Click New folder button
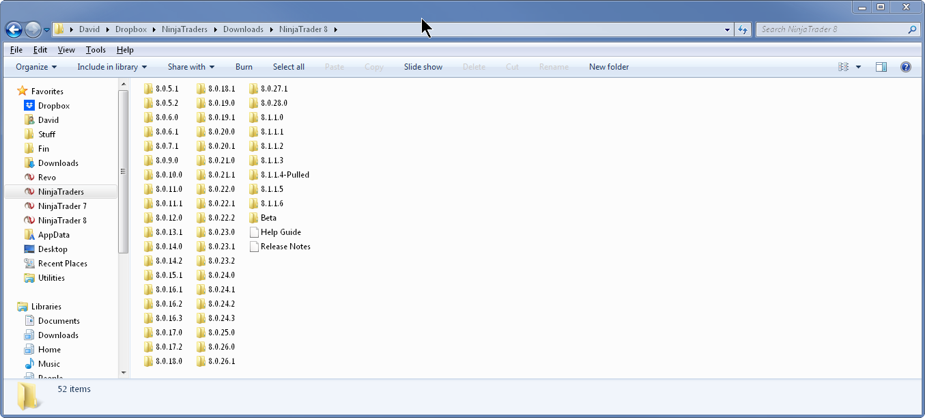This screenshot has height=418, width=925. click(609, 67)
